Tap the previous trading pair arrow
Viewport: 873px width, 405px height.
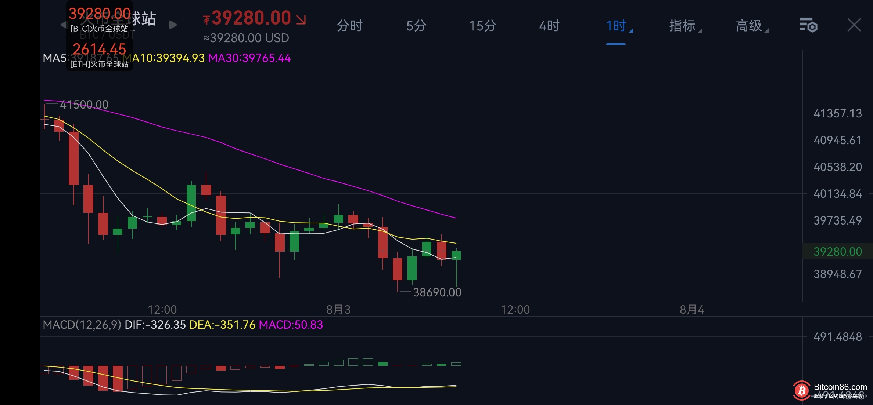pyautogui.click(x=63, y=25)
